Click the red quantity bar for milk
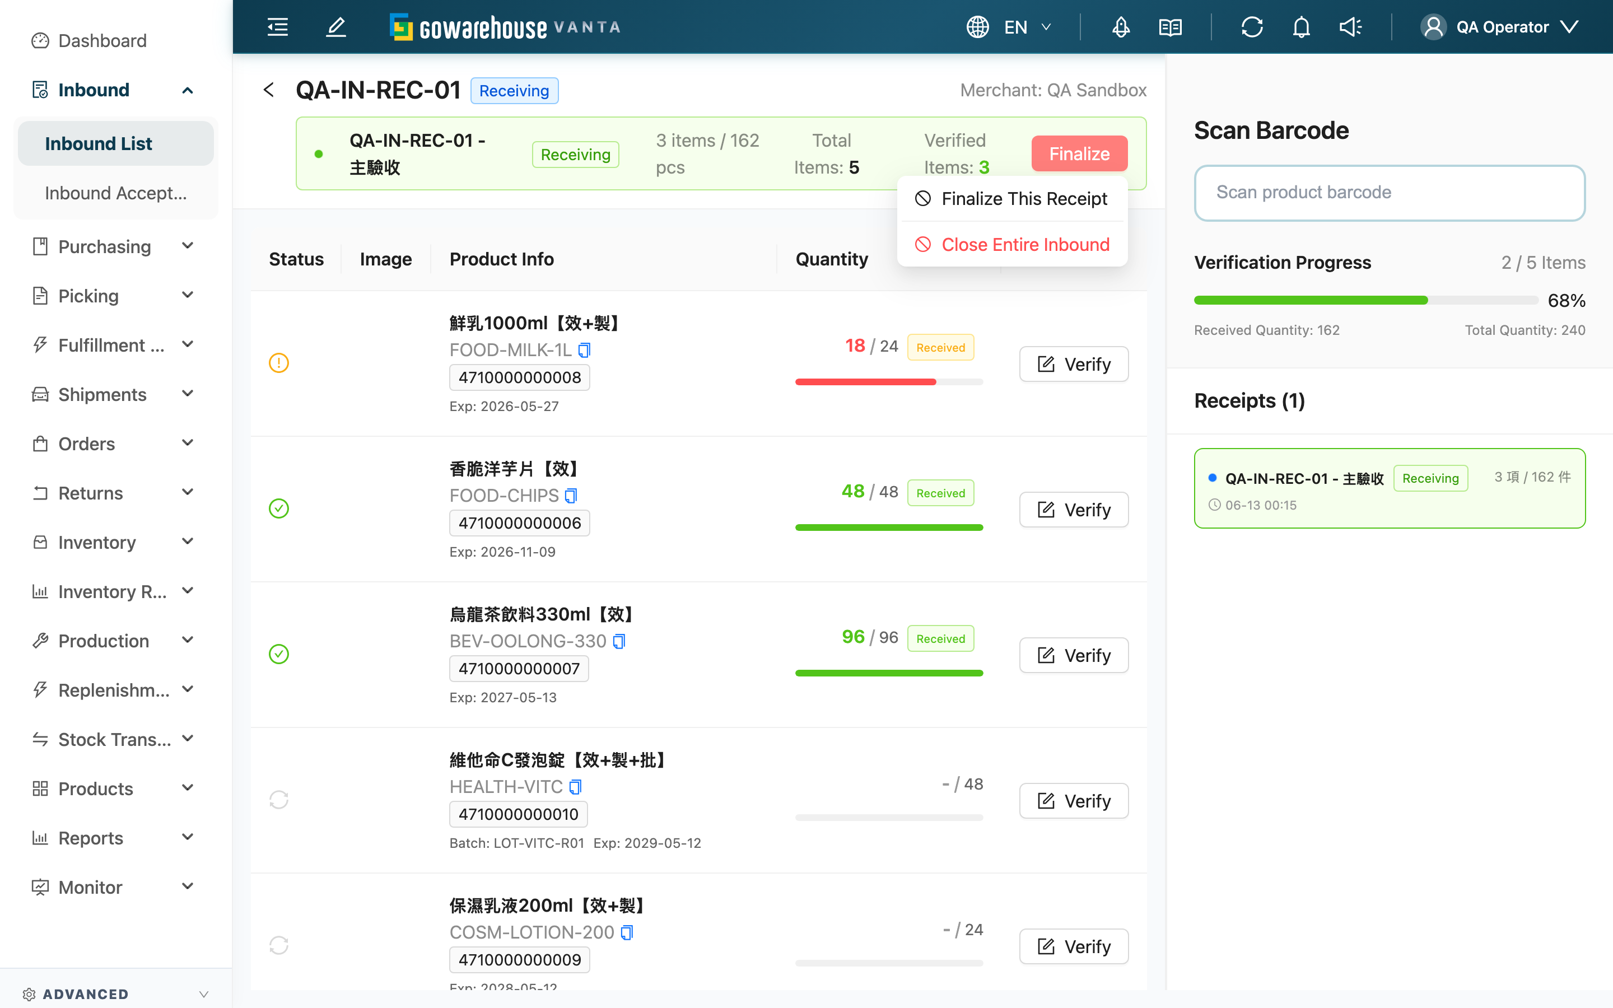This screenshot has width=1613, height=1008. tap(889, 382)
